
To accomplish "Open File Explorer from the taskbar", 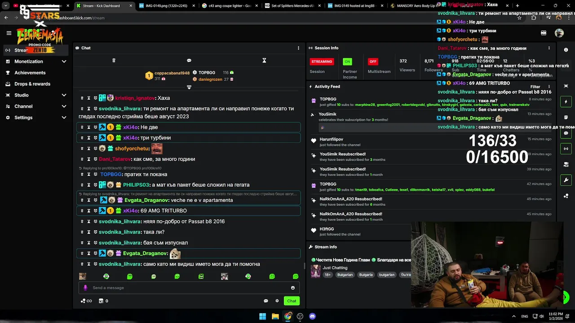I will pyautogui.click(x=275, y=316).
